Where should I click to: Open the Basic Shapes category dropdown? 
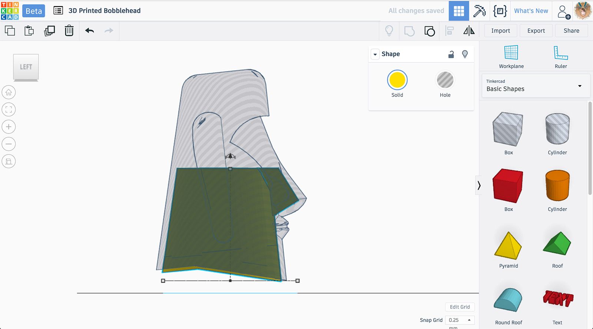pyautogui.click(x=536, y=86)
